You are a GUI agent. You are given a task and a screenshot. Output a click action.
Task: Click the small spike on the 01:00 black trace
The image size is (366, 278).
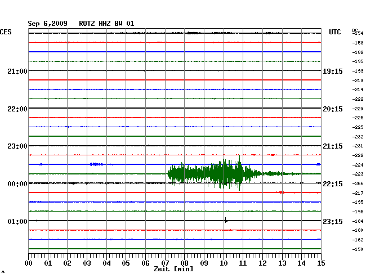[225, 220]
